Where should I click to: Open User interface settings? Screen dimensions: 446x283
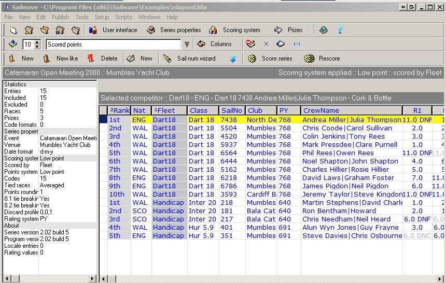click(113, 30)
